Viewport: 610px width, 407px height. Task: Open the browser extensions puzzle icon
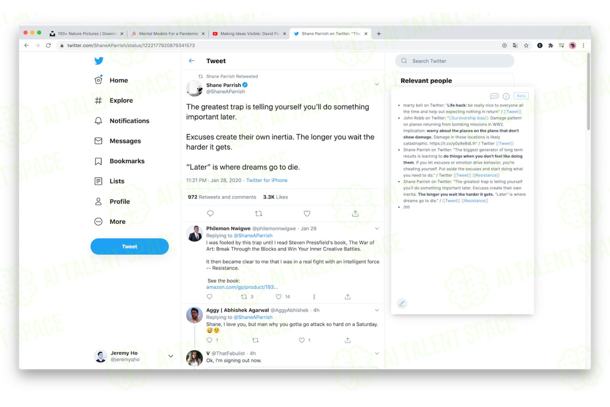(551, 46)
